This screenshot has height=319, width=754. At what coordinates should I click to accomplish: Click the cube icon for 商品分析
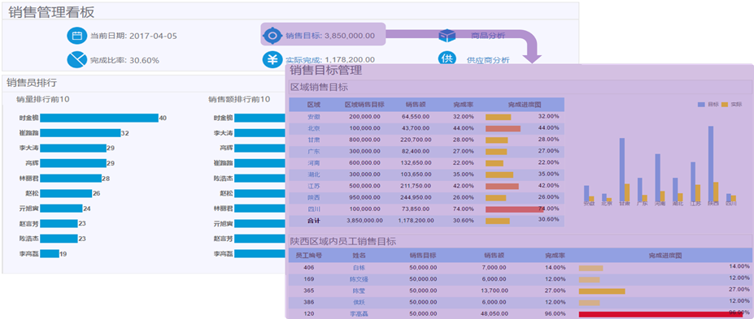447,36
